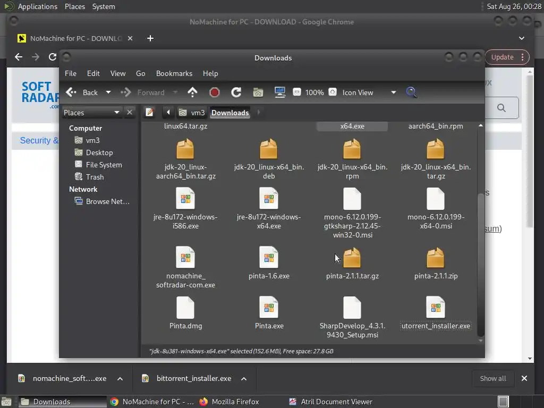
Task: Select the Downloads path bar button
Action: tap(230, 113)
